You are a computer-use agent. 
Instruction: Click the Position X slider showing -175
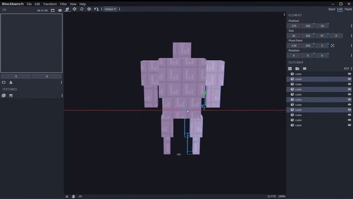pyautogui.click(x=294, y=26)
